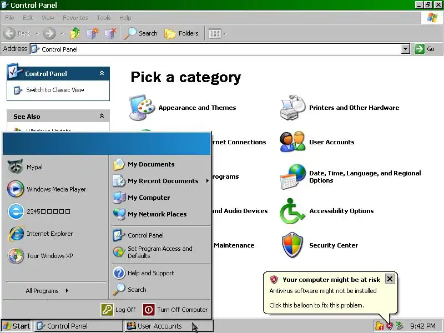
Task: Click the Appearance and Themes link
Action: [197, 108]
